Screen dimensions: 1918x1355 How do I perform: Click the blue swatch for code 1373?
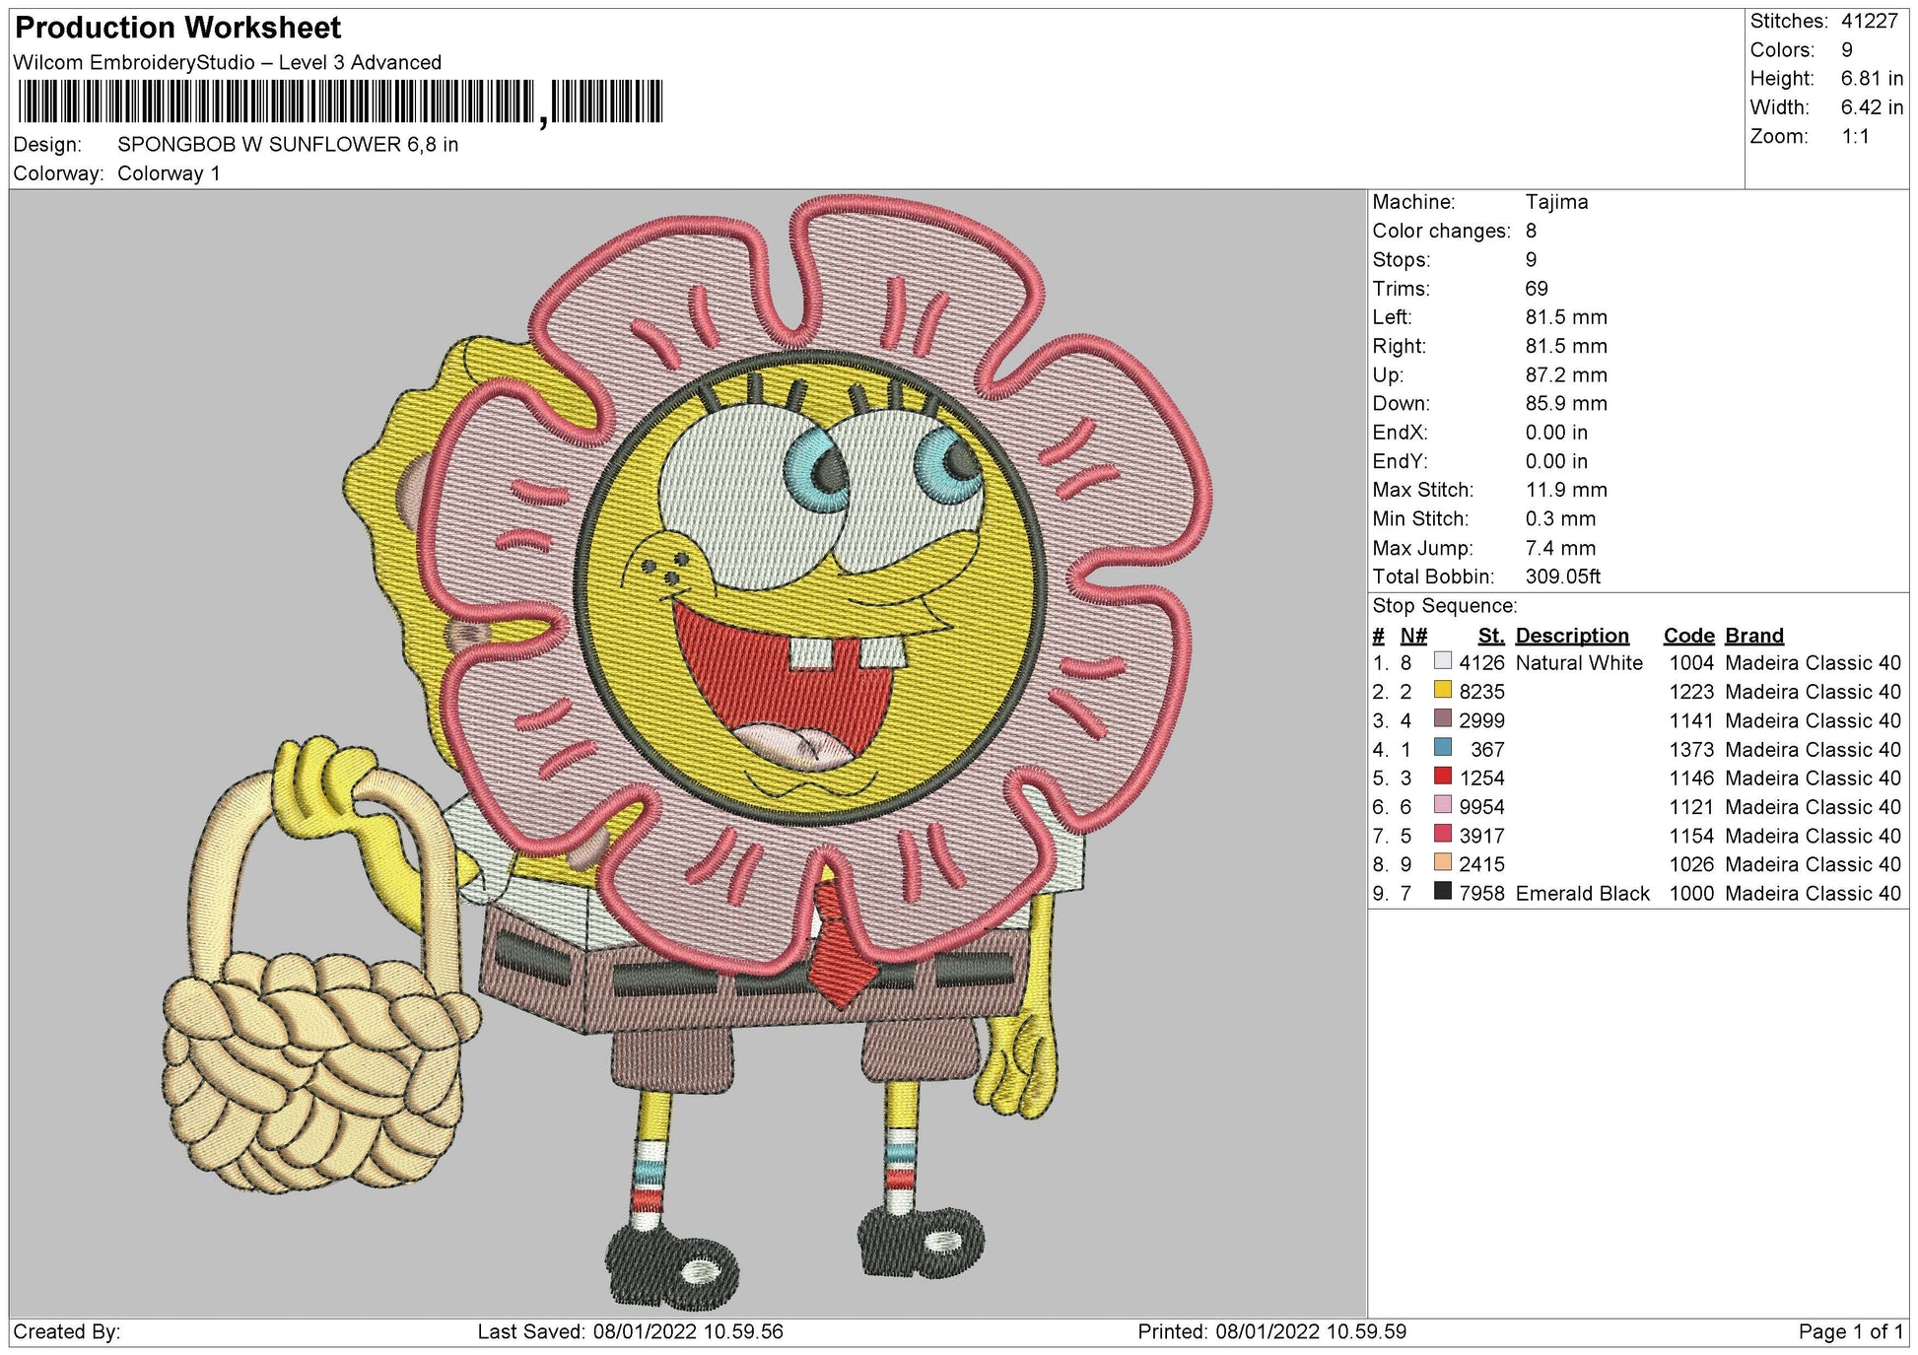coord(1443,747)
